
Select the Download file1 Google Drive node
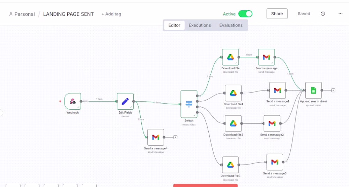(x=233, y=93)
